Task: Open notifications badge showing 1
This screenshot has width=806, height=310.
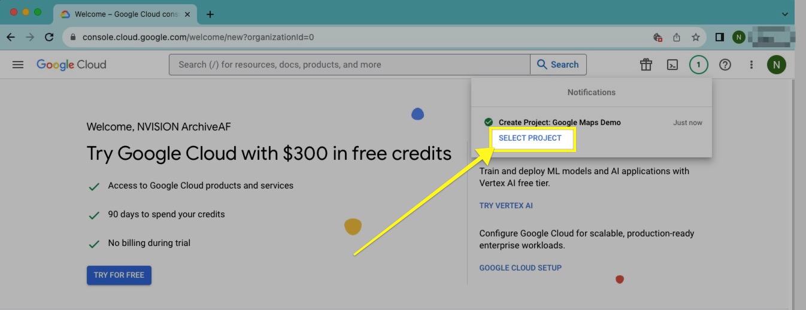Action: [x=698, y=65]
